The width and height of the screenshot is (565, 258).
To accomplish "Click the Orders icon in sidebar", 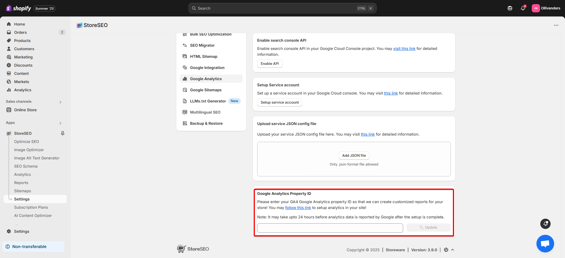I will point(9,32).
